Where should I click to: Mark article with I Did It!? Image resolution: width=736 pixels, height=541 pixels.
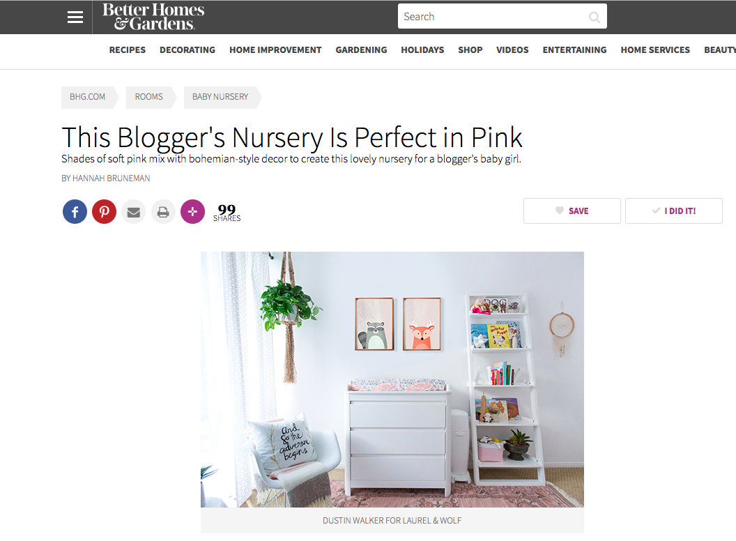673,211
